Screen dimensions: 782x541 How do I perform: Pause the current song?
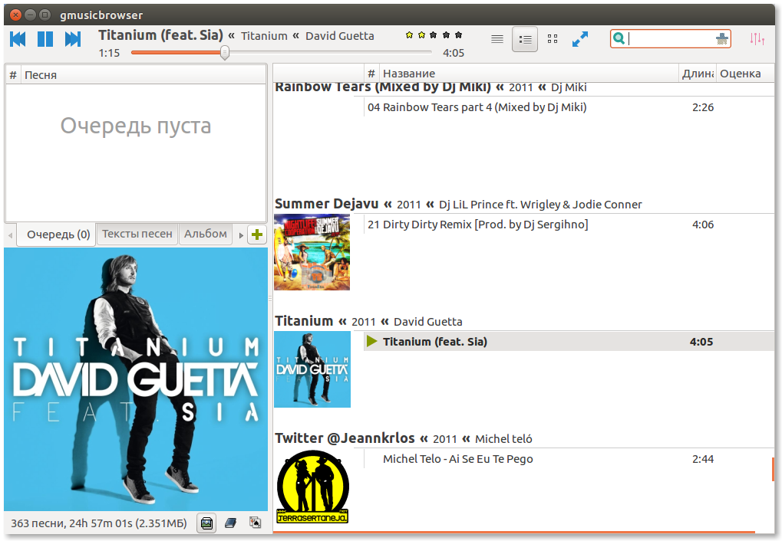click(45, 39)
